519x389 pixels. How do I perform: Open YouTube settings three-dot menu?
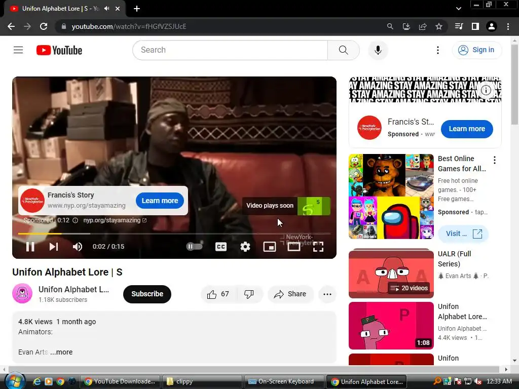tap(437, 50)
